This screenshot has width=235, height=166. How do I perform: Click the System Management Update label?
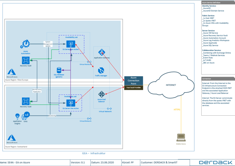tap(48, 44)
